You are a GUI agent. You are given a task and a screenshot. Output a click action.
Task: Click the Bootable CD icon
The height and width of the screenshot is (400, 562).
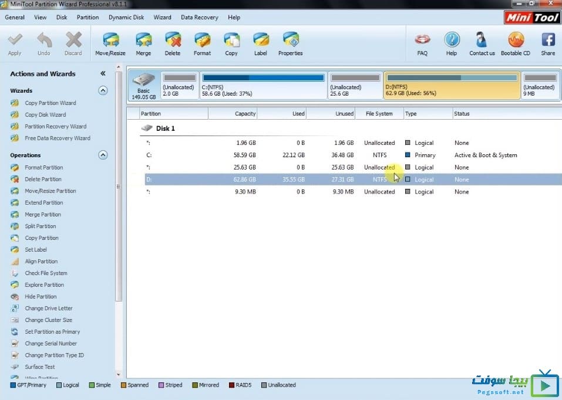click(x=516, y=39)
